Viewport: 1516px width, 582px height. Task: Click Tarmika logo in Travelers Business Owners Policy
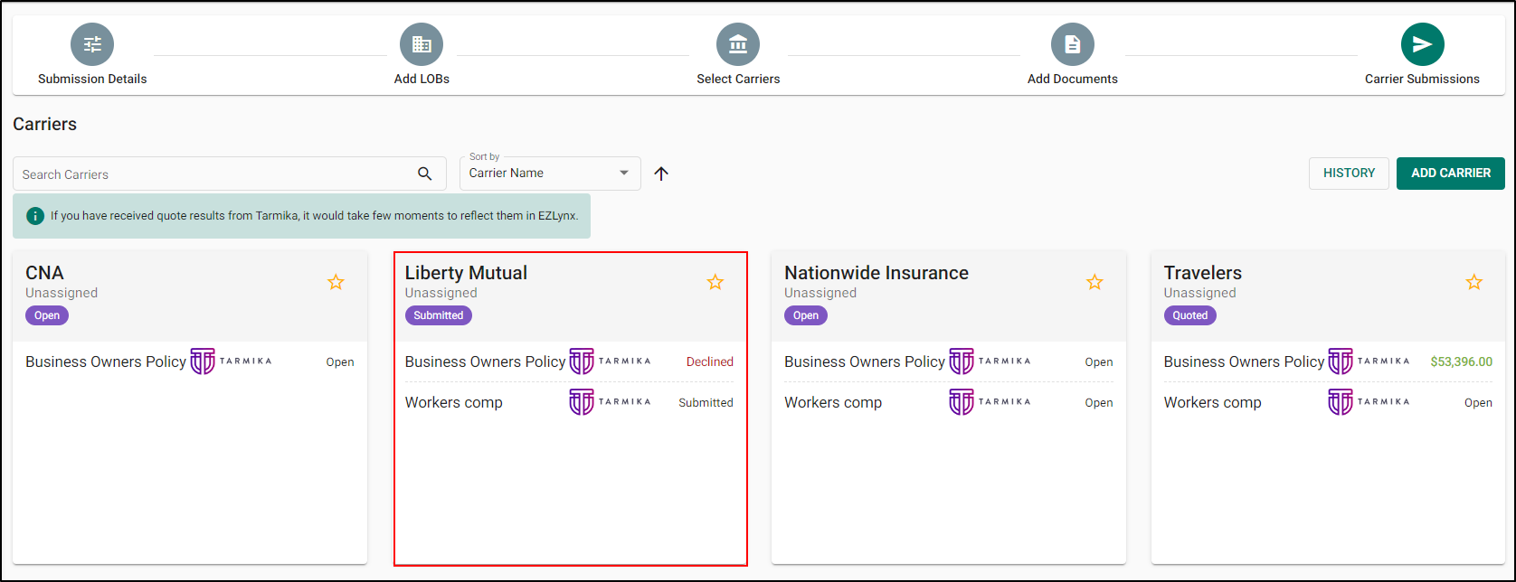click(1369, 361)
